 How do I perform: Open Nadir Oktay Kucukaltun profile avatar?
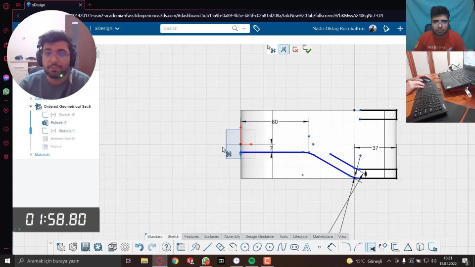pos(373,29)
